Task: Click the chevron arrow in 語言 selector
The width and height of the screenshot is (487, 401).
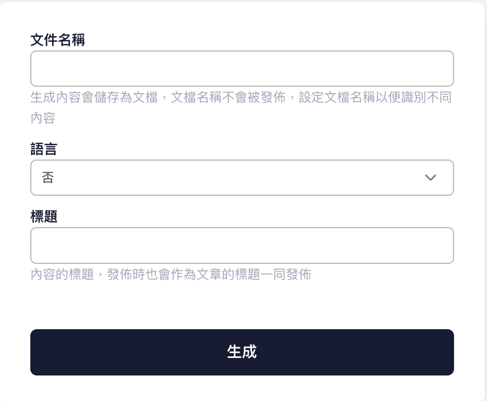Action: [x=431, y=178]
